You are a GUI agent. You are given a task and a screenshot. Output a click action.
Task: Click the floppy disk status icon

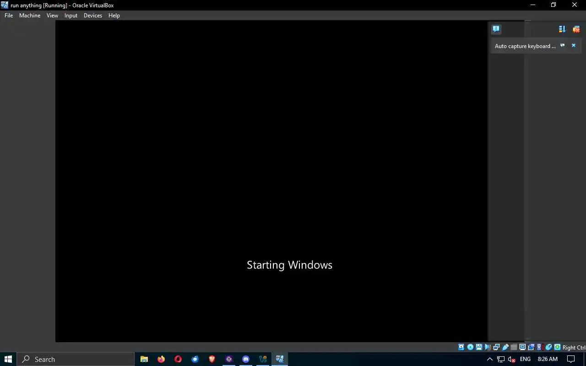[479, 347]
